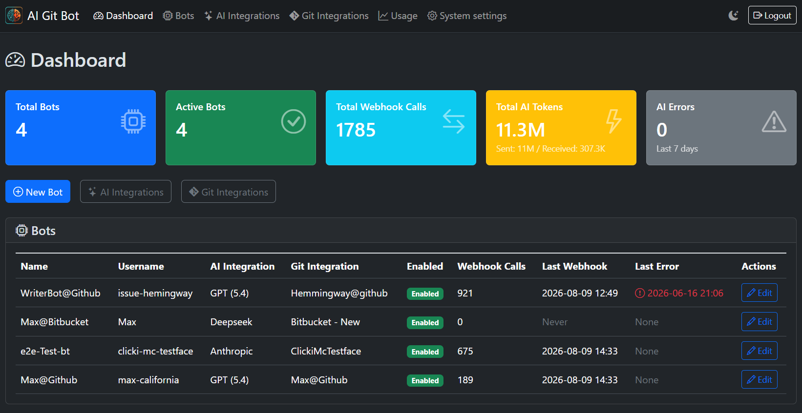
Task: Click Enabled badge for Max@Bitbucket
Action: (425, 322)
